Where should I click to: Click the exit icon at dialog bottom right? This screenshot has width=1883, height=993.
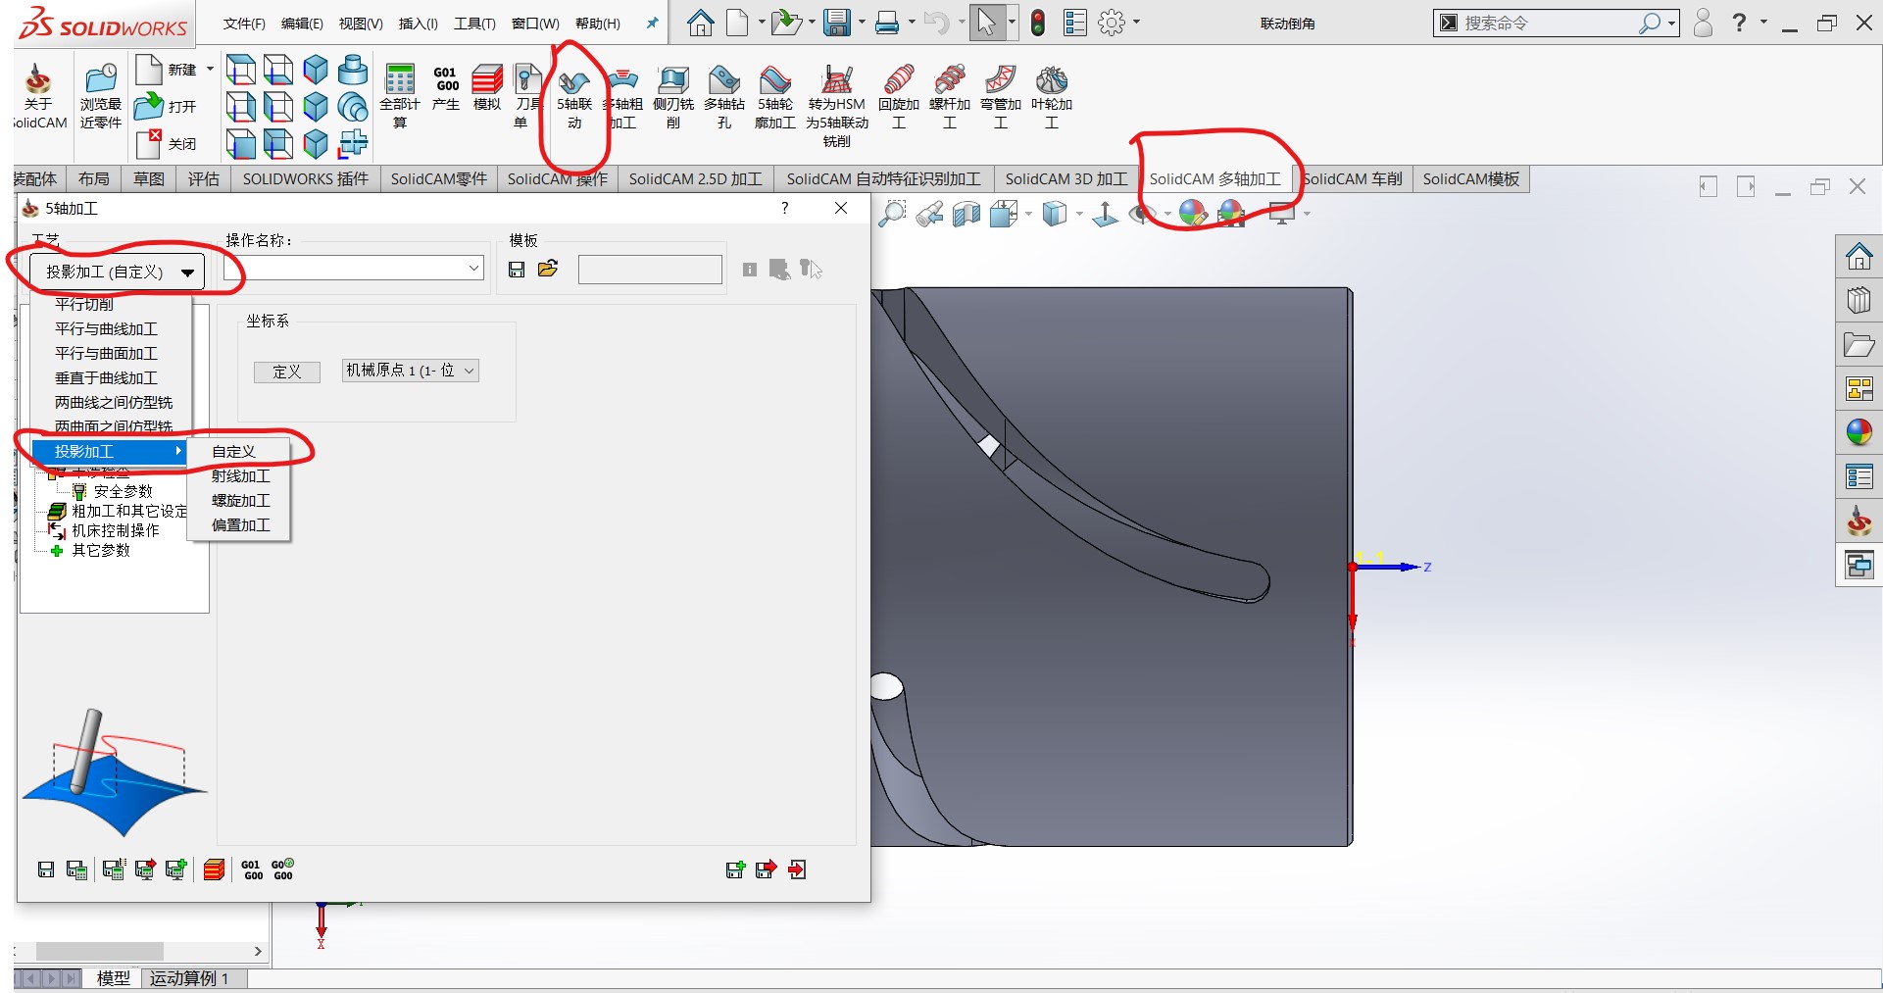pos(797,869)
